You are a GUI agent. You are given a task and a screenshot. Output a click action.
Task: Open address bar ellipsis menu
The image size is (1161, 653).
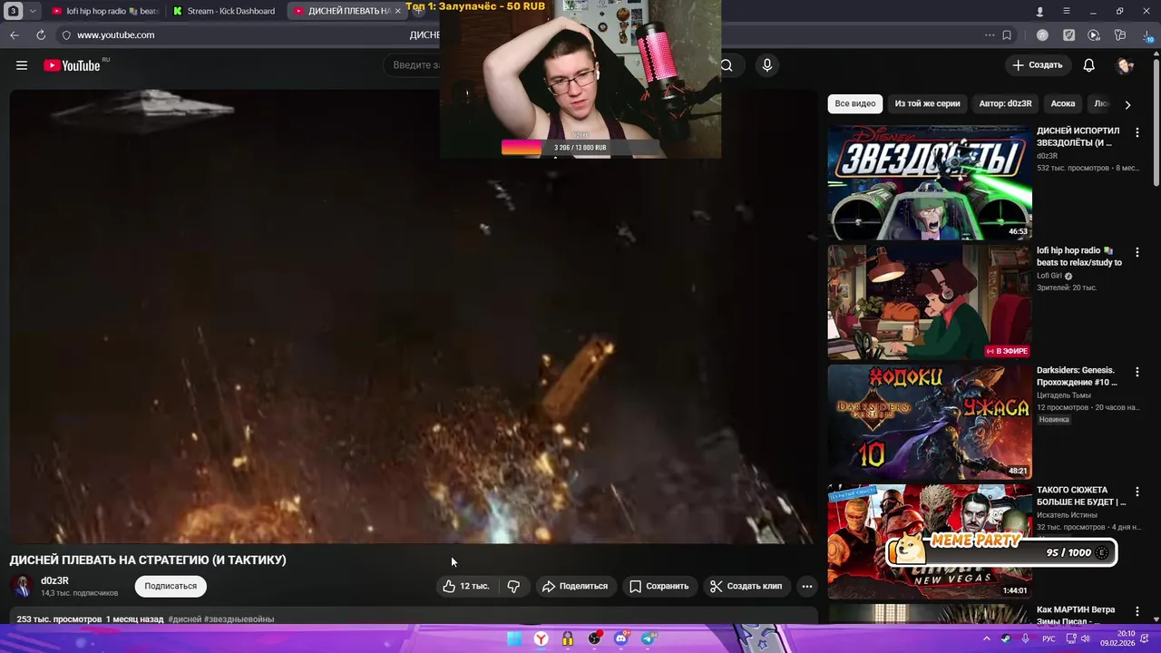[990, 34]
